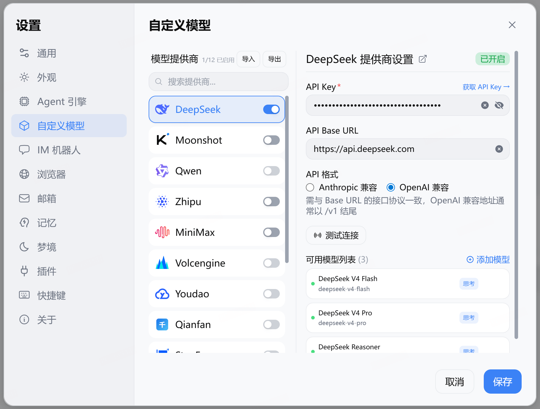Enable the MiniMax provider toggle

[x=271, y=232]
